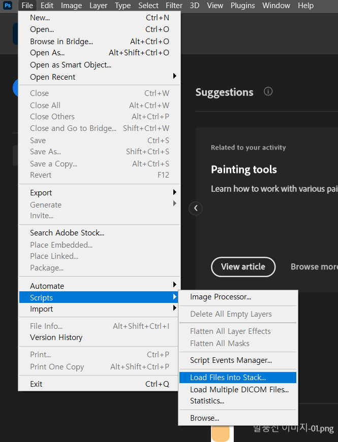
Task: Open the Image menu
Action: coord(72,6)
